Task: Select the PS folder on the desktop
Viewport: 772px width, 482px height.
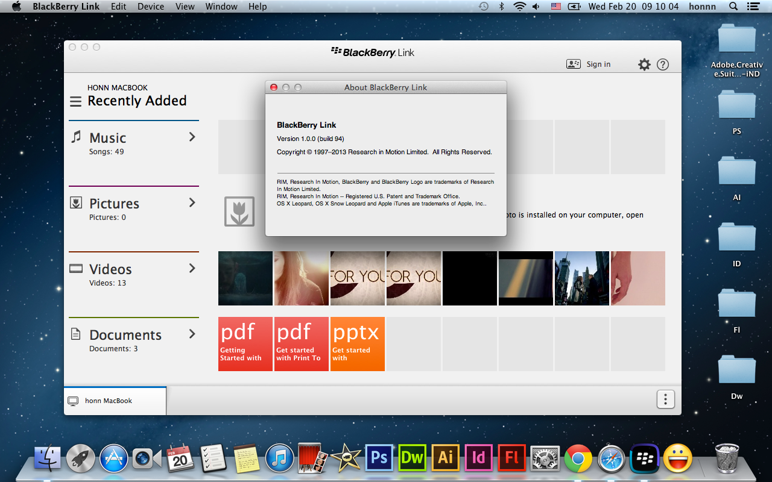Action: [737, 113]
